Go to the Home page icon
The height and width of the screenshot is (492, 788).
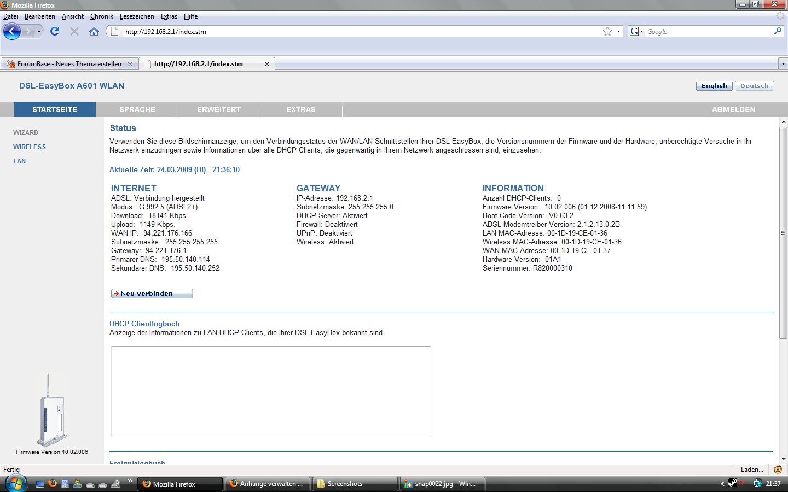(x=94, y=31)
